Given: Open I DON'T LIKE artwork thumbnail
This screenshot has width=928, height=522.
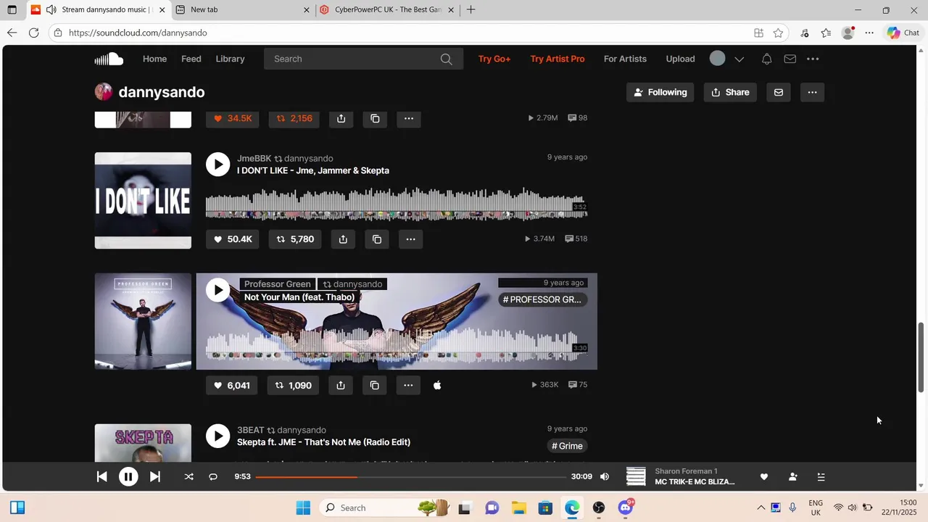Looking at the screenshot, I should coord(143,200).
